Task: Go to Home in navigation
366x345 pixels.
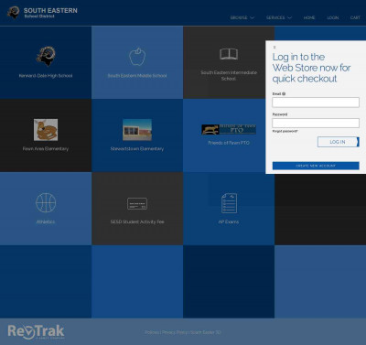Action: click(x=309, y=17)
